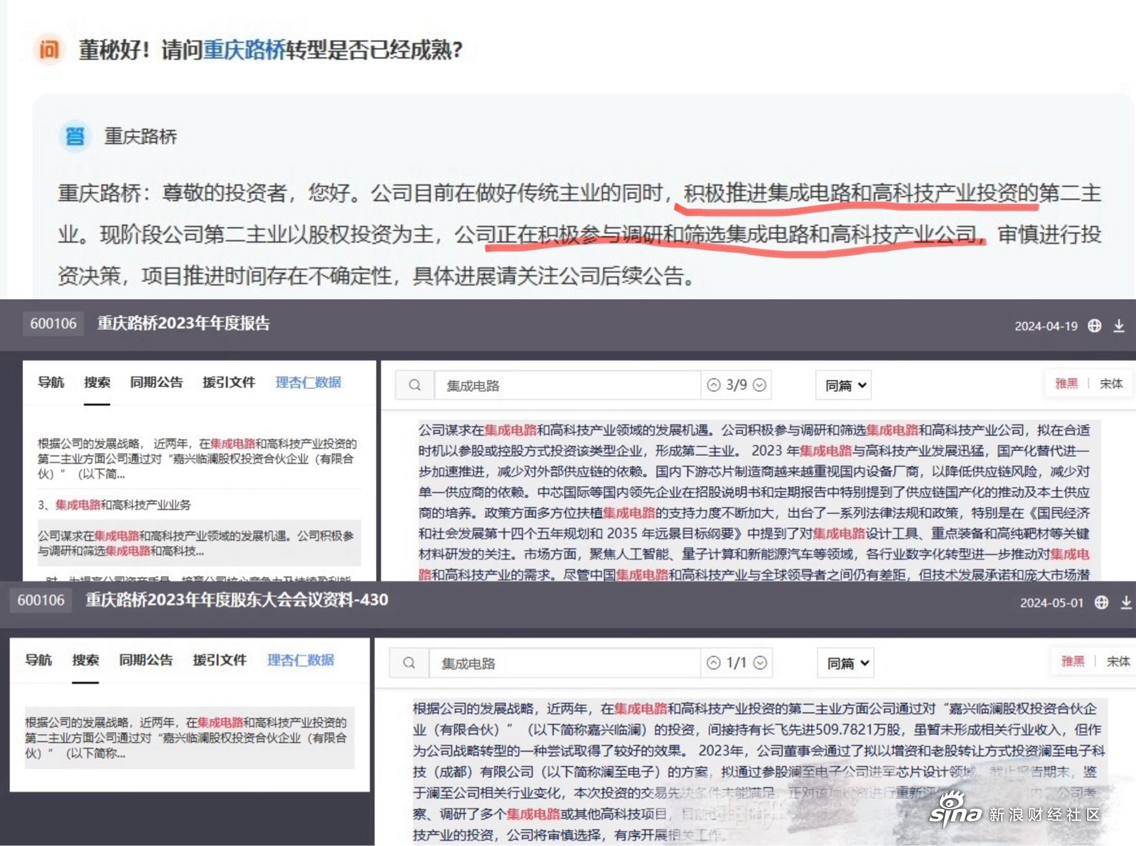Click title 重庆路桥2023年年度报告
Image resolution: width=1136 pixels, height=846 pixels.
(183, 323)
